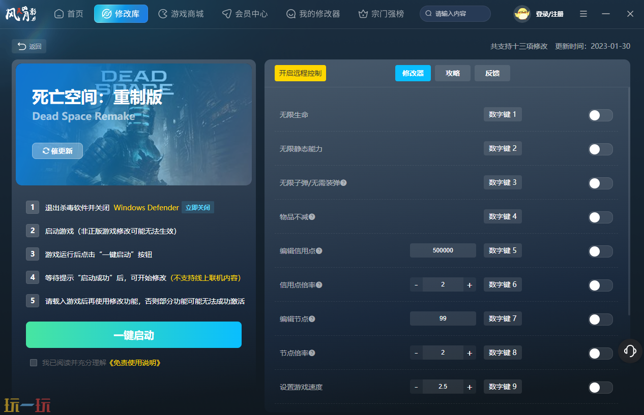Click the 数字键 4 hotkey button
Image resolution: width=644 pixels, height=415 pixels.
point(503,216)
